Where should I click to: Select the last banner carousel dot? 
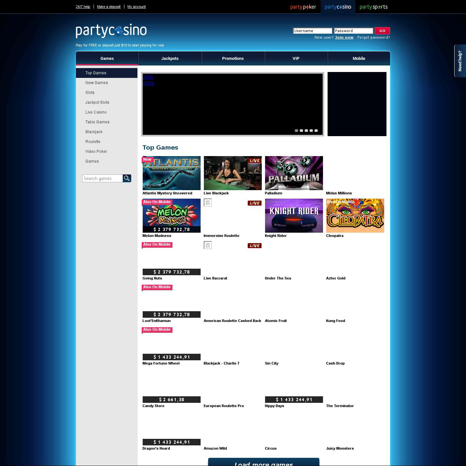[x=316, y=131]
